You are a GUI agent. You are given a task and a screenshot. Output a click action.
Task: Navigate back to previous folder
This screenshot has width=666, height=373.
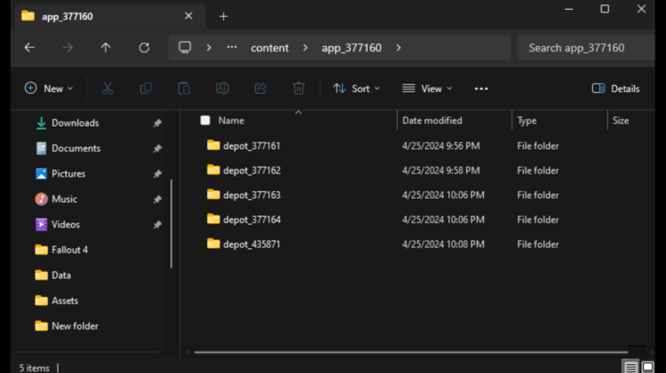coord(29,48)
